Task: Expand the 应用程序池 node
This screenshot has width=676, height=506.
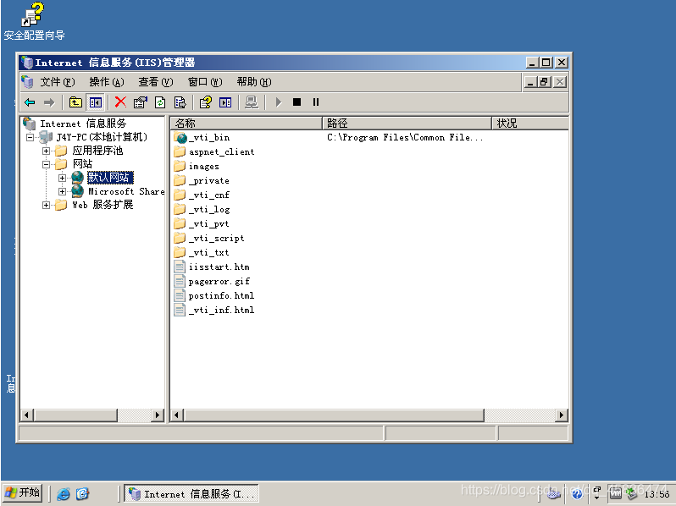Action: [x=46, y=151]
